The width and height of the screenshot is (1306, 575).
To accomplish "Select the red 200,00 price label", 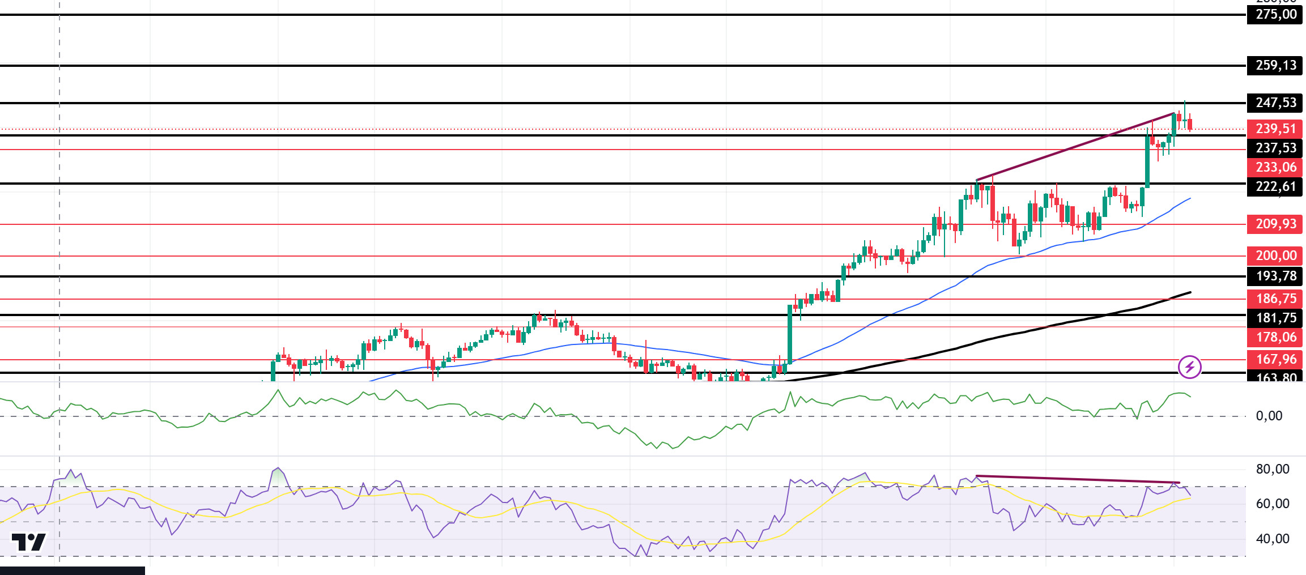I will [1275, 256].
